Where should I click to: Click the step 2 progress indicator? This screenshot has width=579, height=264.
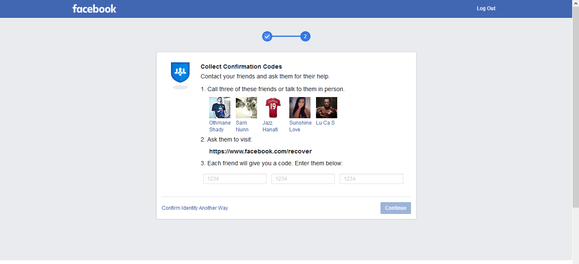pos(305,36)
